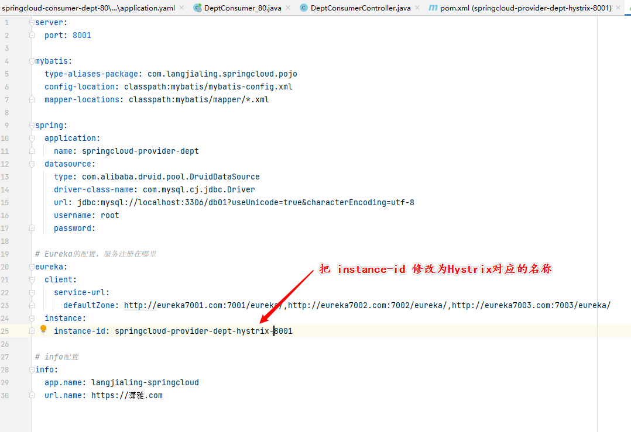Click the Maven icon on the pom.xml tab
The width and height of the screenshot is (631, 432).
tap(433, 8)
